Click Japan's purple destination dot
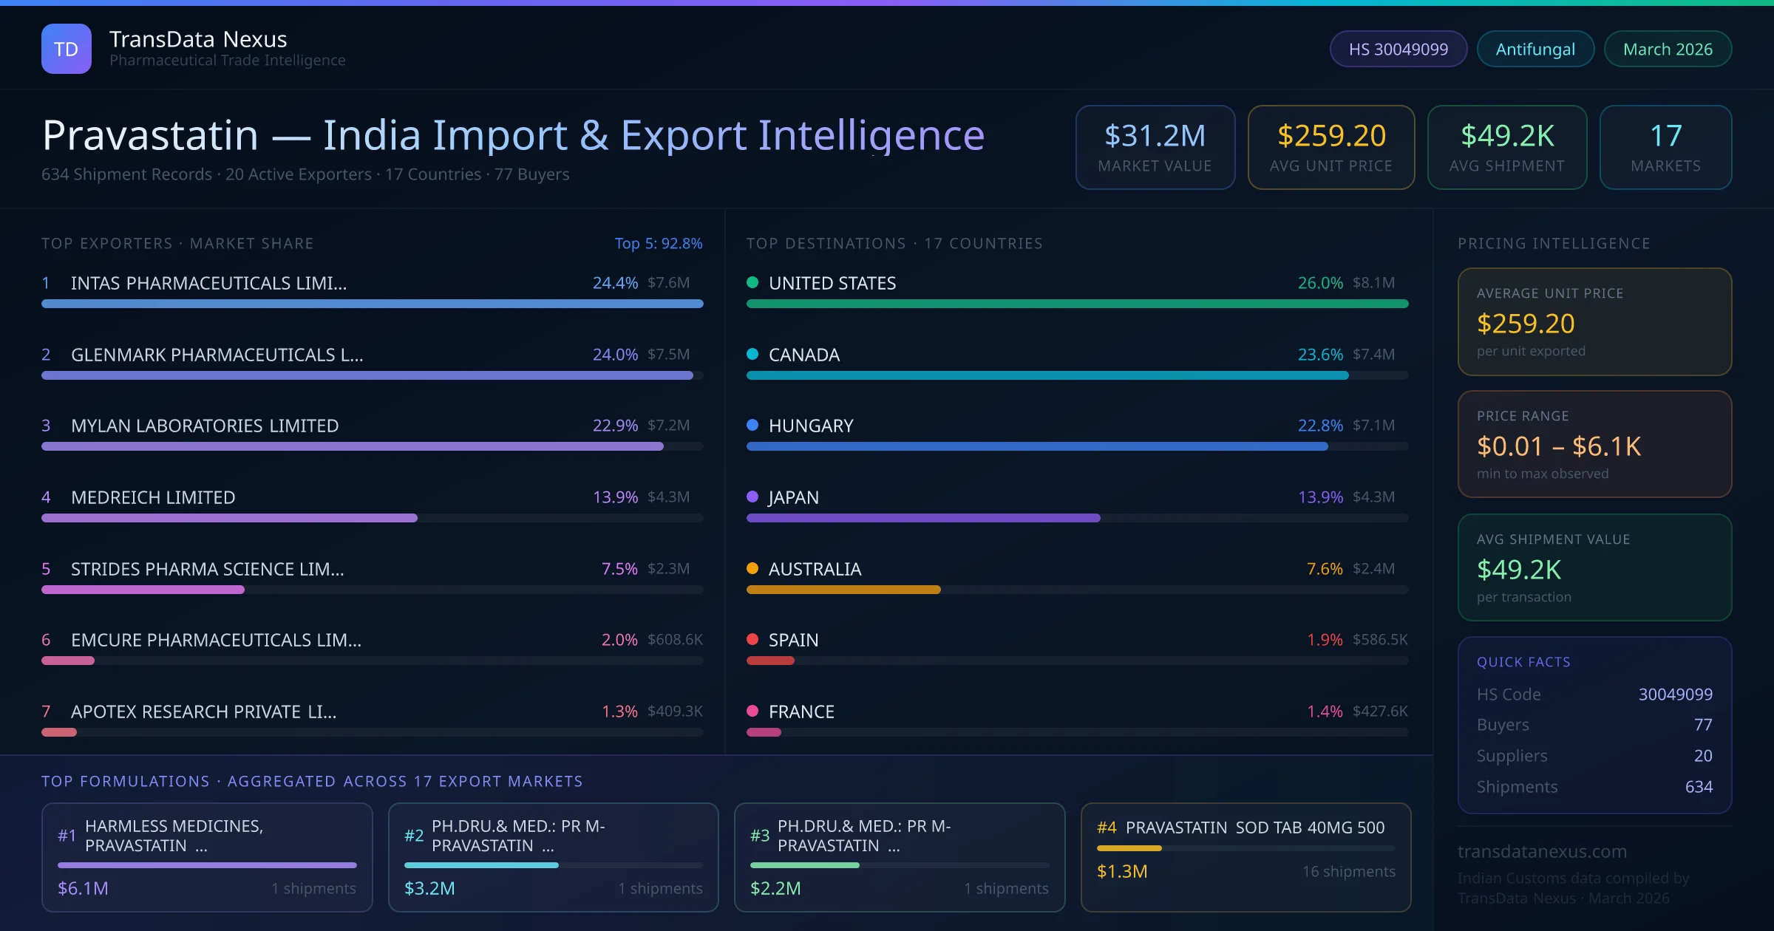The height and width of the screenshot is (931, 1774). 752,497
